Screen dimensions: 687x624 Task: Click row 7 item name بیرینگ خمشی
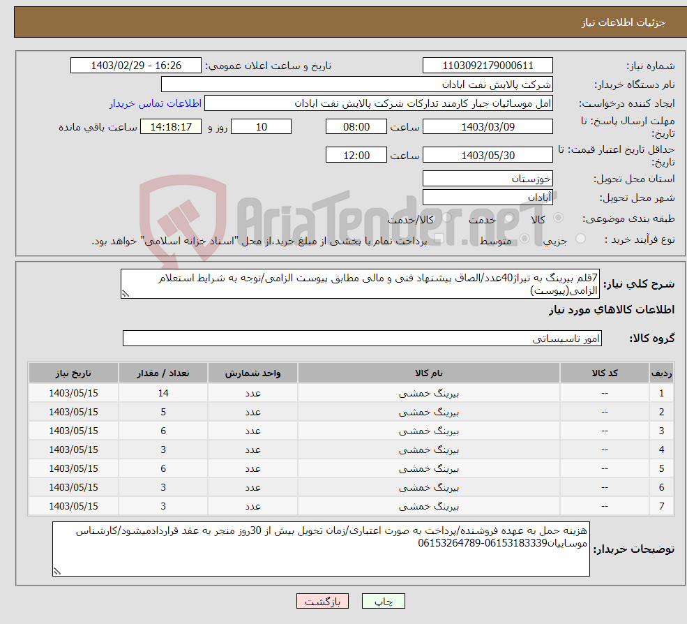tap(428, 507)
